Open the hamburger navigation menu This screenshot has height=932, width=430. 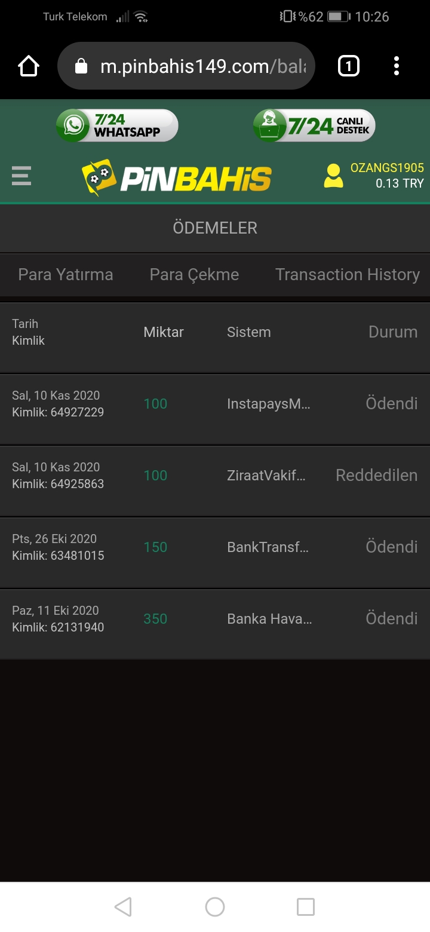pos(21,176)
